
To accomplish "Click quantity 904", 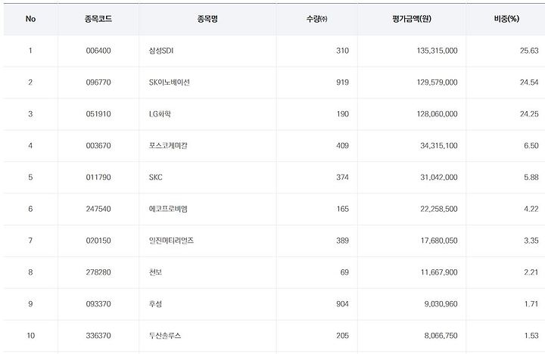I will coord(342,304).
